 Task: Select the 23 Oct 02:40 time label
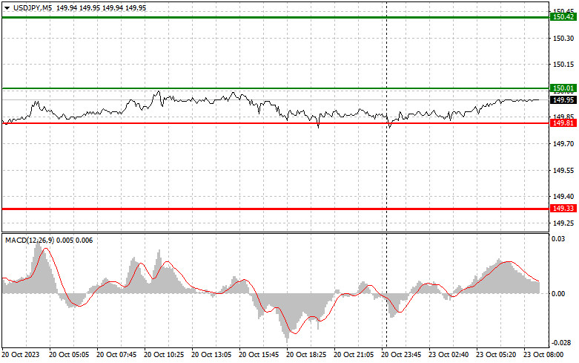pos(449,355)
